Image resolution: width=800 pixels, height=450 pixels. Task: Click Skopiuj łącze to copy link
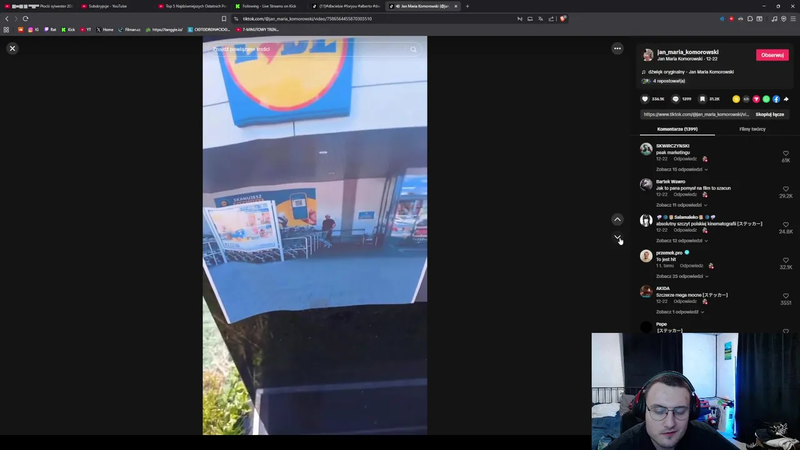pos(769,114)
